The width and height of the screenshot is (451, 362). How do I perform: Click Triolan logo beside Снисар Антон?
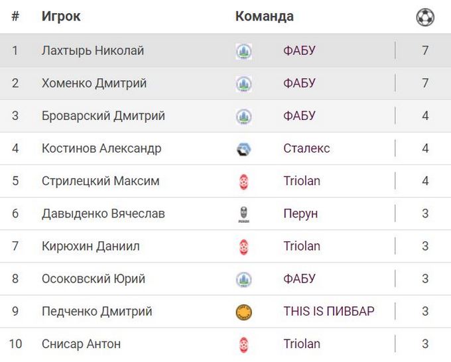[244, 344]
